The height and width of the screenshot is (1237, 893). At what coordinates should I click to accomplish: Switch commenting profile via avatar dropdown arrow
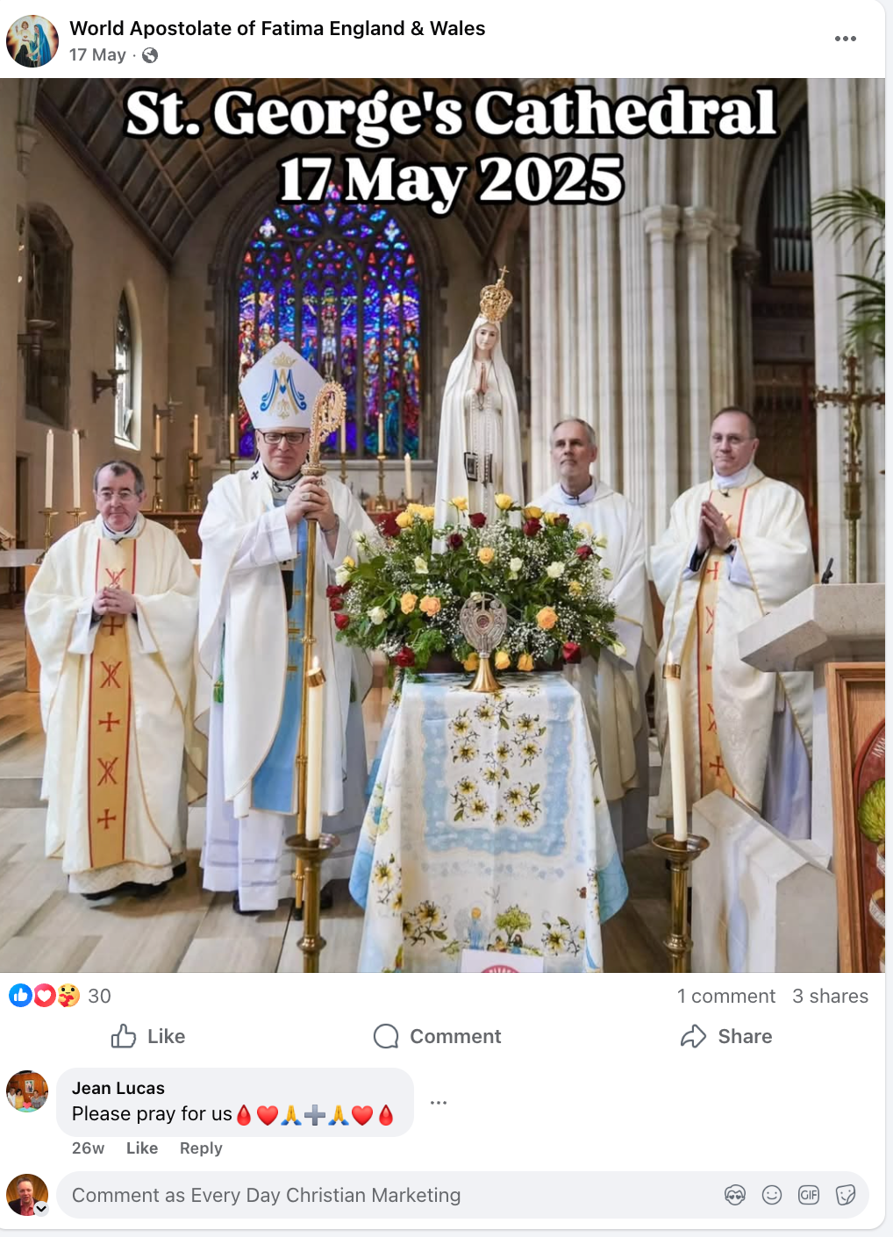pyautogui.click(x=40, y=1208)
